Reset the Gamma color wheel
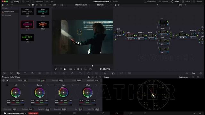Image resolution: width=205 pixels, height=115 pixels. pos(48,85)
